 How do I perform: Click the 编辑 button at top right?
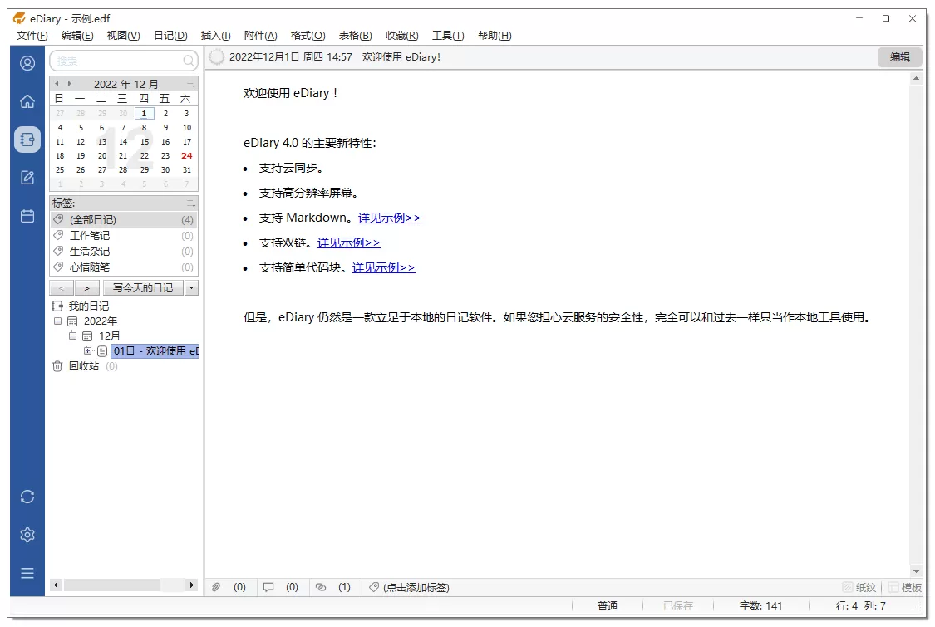click(898, 56)
